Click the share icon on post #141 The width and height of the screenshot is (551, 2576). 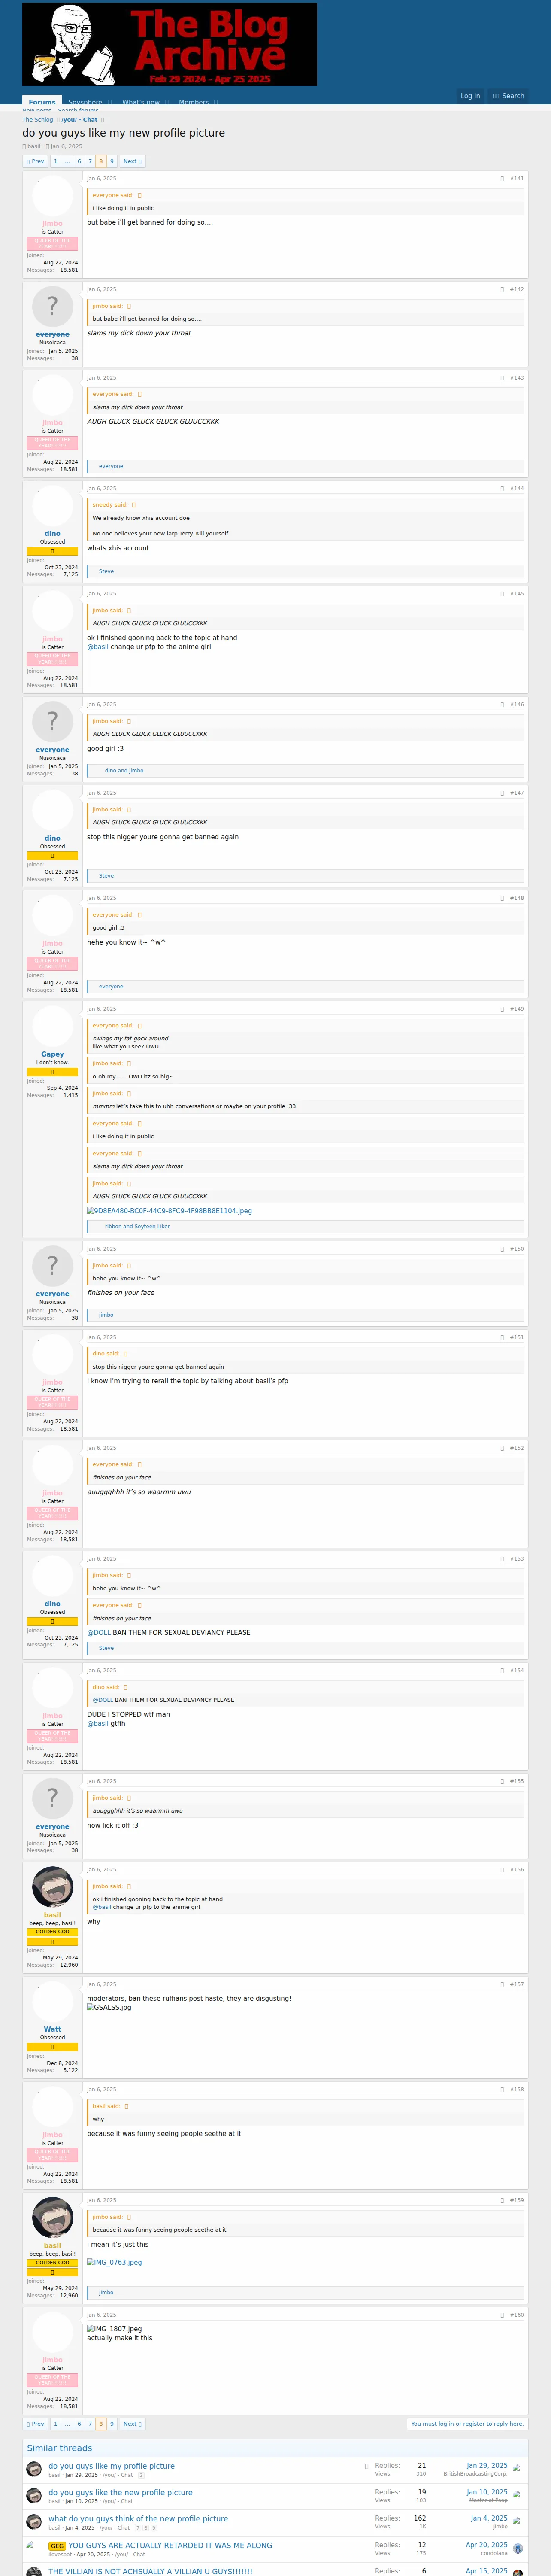(502, 179)
